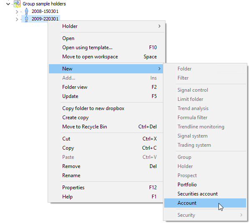This screenshot has width=249, height=223.
Task: Expand the 2009-220301 holder node
Action: (x=17, y=19)
